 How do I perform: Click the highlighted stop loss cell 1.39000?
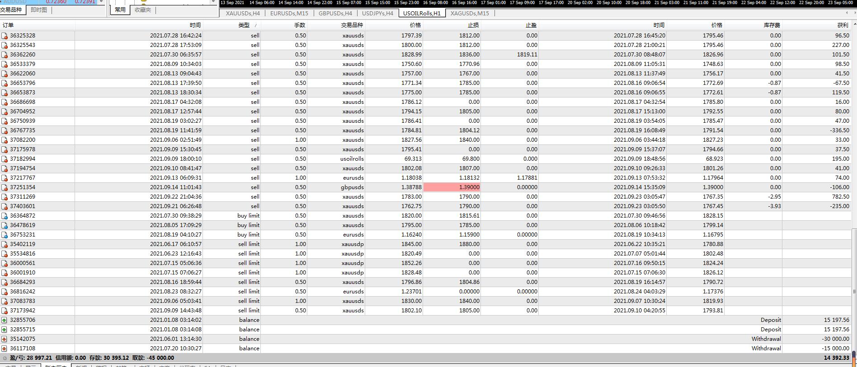[452, 187]
